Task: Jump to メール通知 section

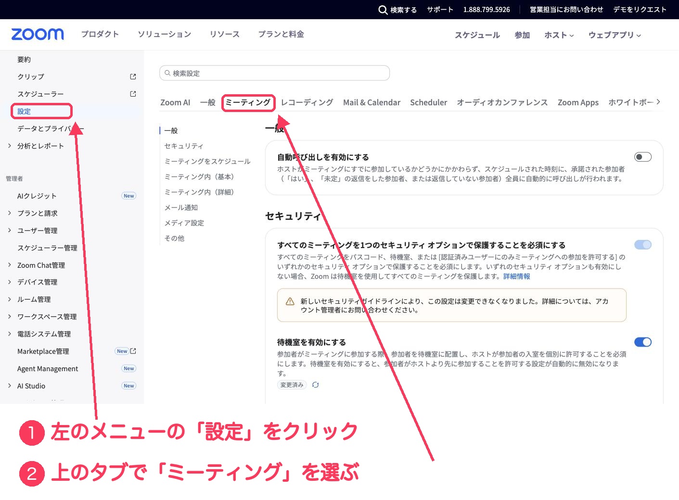Action: (181, 207)
